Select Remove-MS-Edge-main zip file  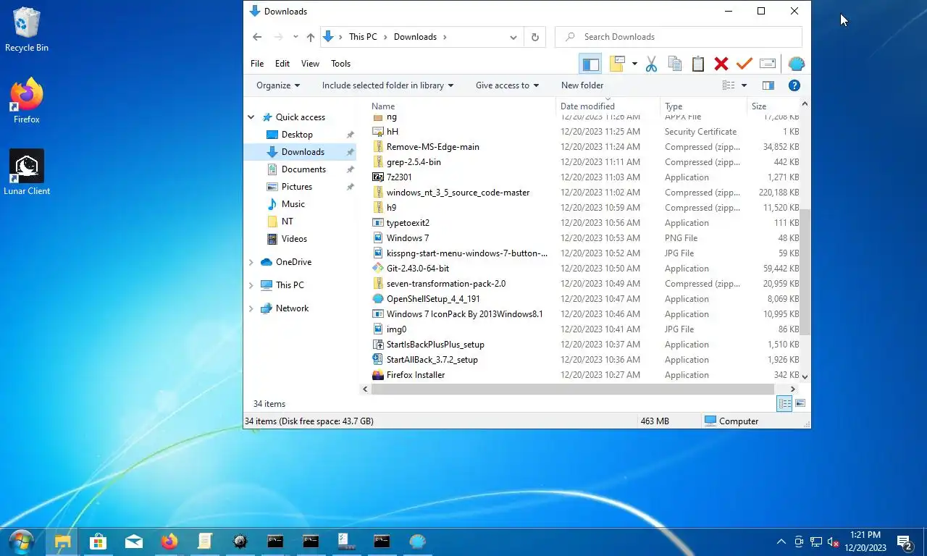click(432, 147)
